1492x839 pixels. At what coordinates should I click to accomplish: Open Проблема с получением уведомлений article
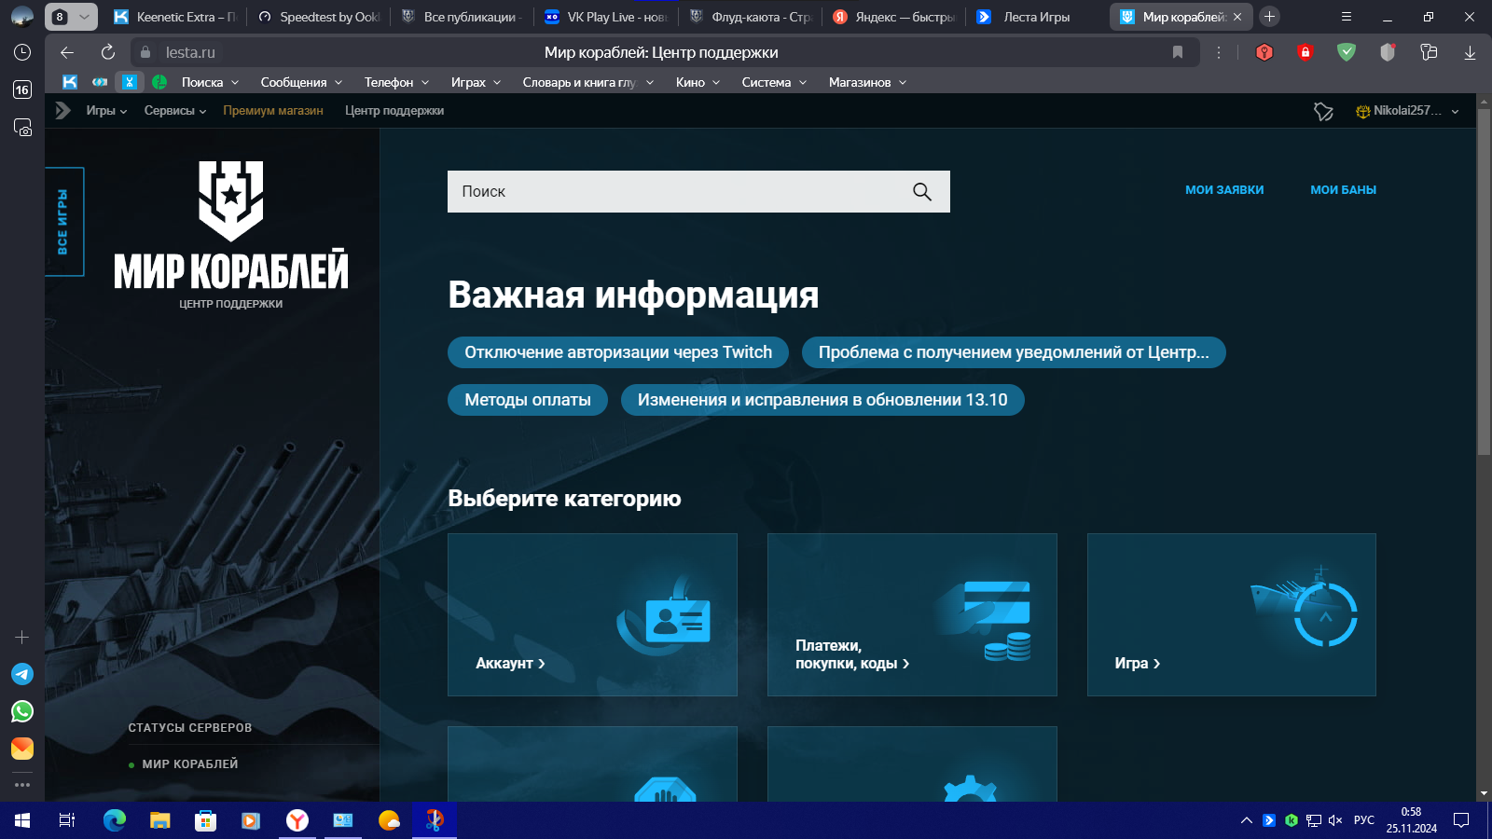[x=1014, y=352]
